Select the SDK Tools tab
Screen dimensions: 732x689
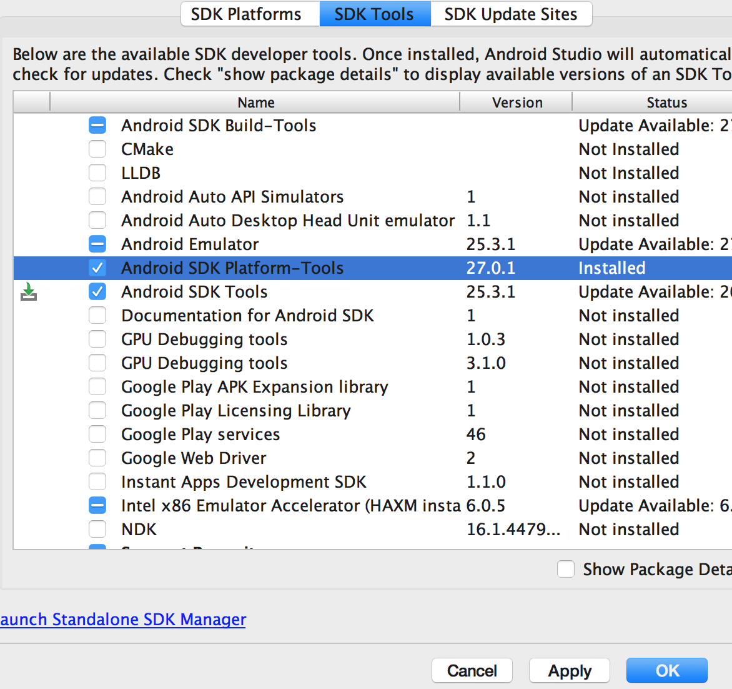[x=375, y=14]
